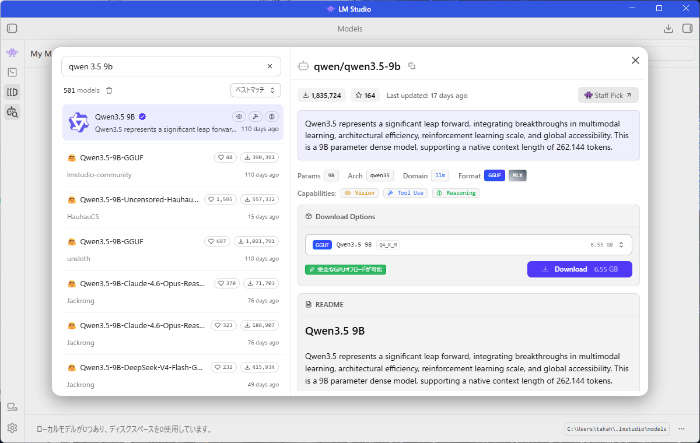This screenshot has width=700, height=443.
Task: Click the 1,595 likes heart badge
Action: click(220, 199)
